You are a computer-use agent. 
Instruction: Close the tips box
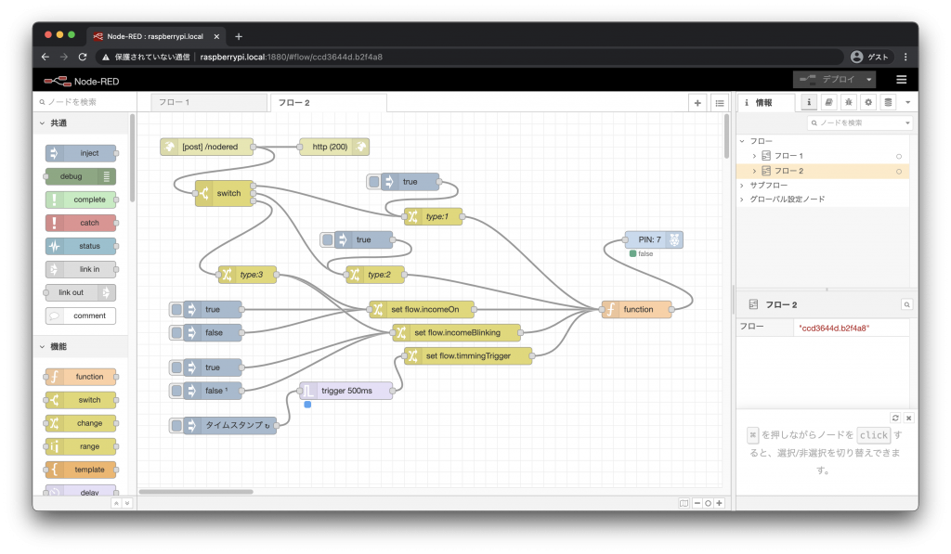(x=908, y=418)
